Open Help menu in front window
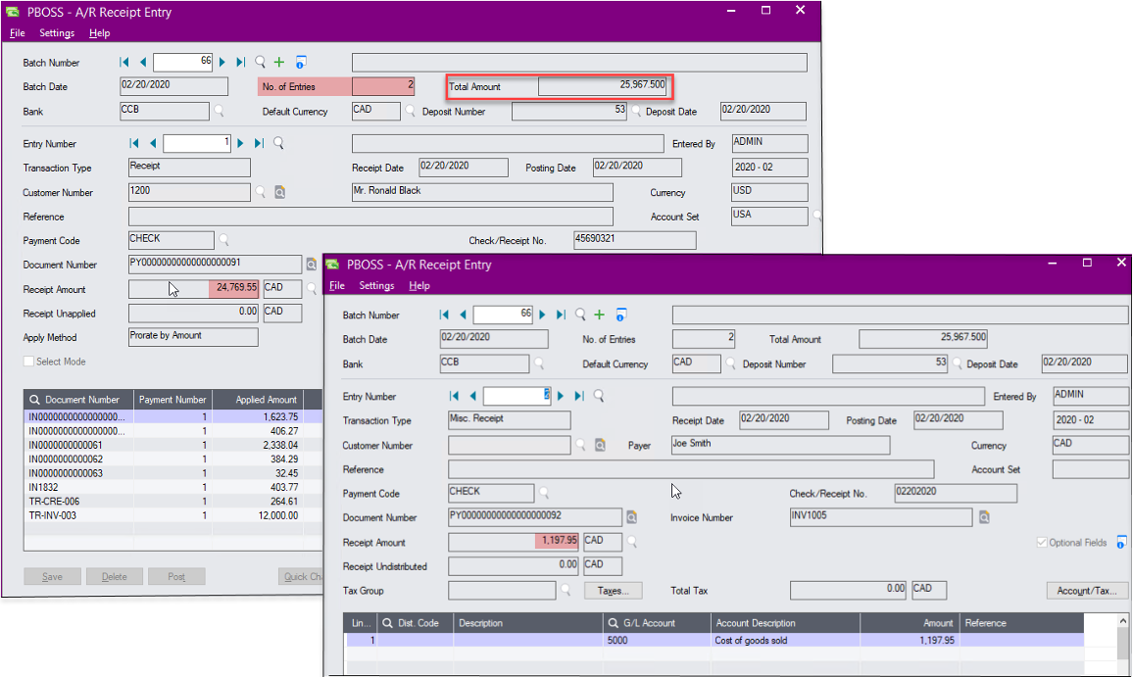The image size is (1133, 677). point(419,286)
